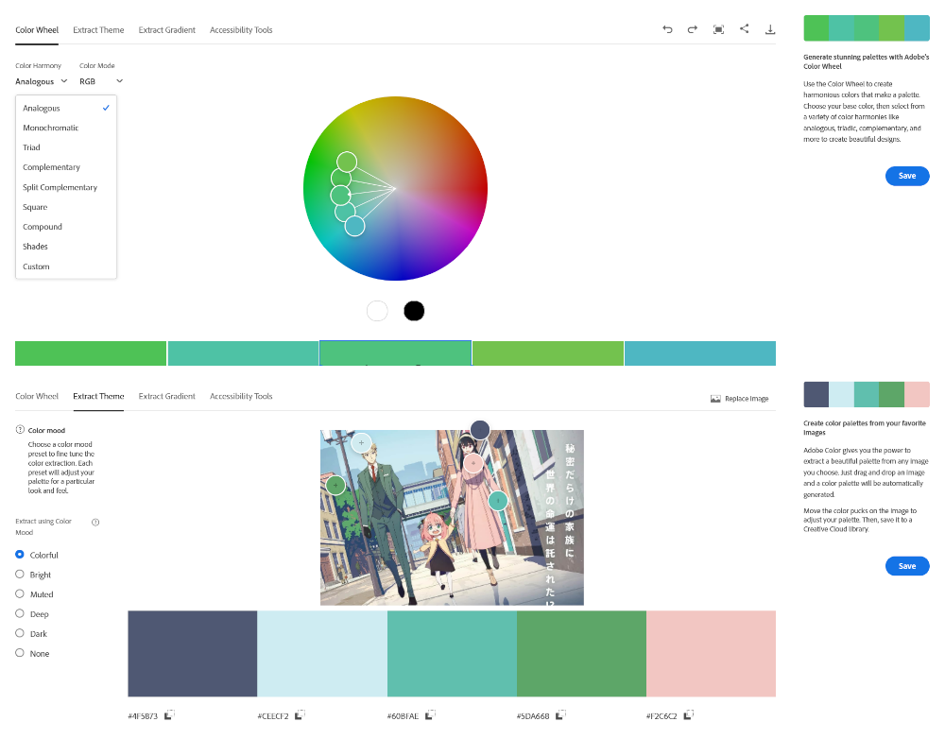
Task: Select the Colorful mood option
Action: pos(20,554)
